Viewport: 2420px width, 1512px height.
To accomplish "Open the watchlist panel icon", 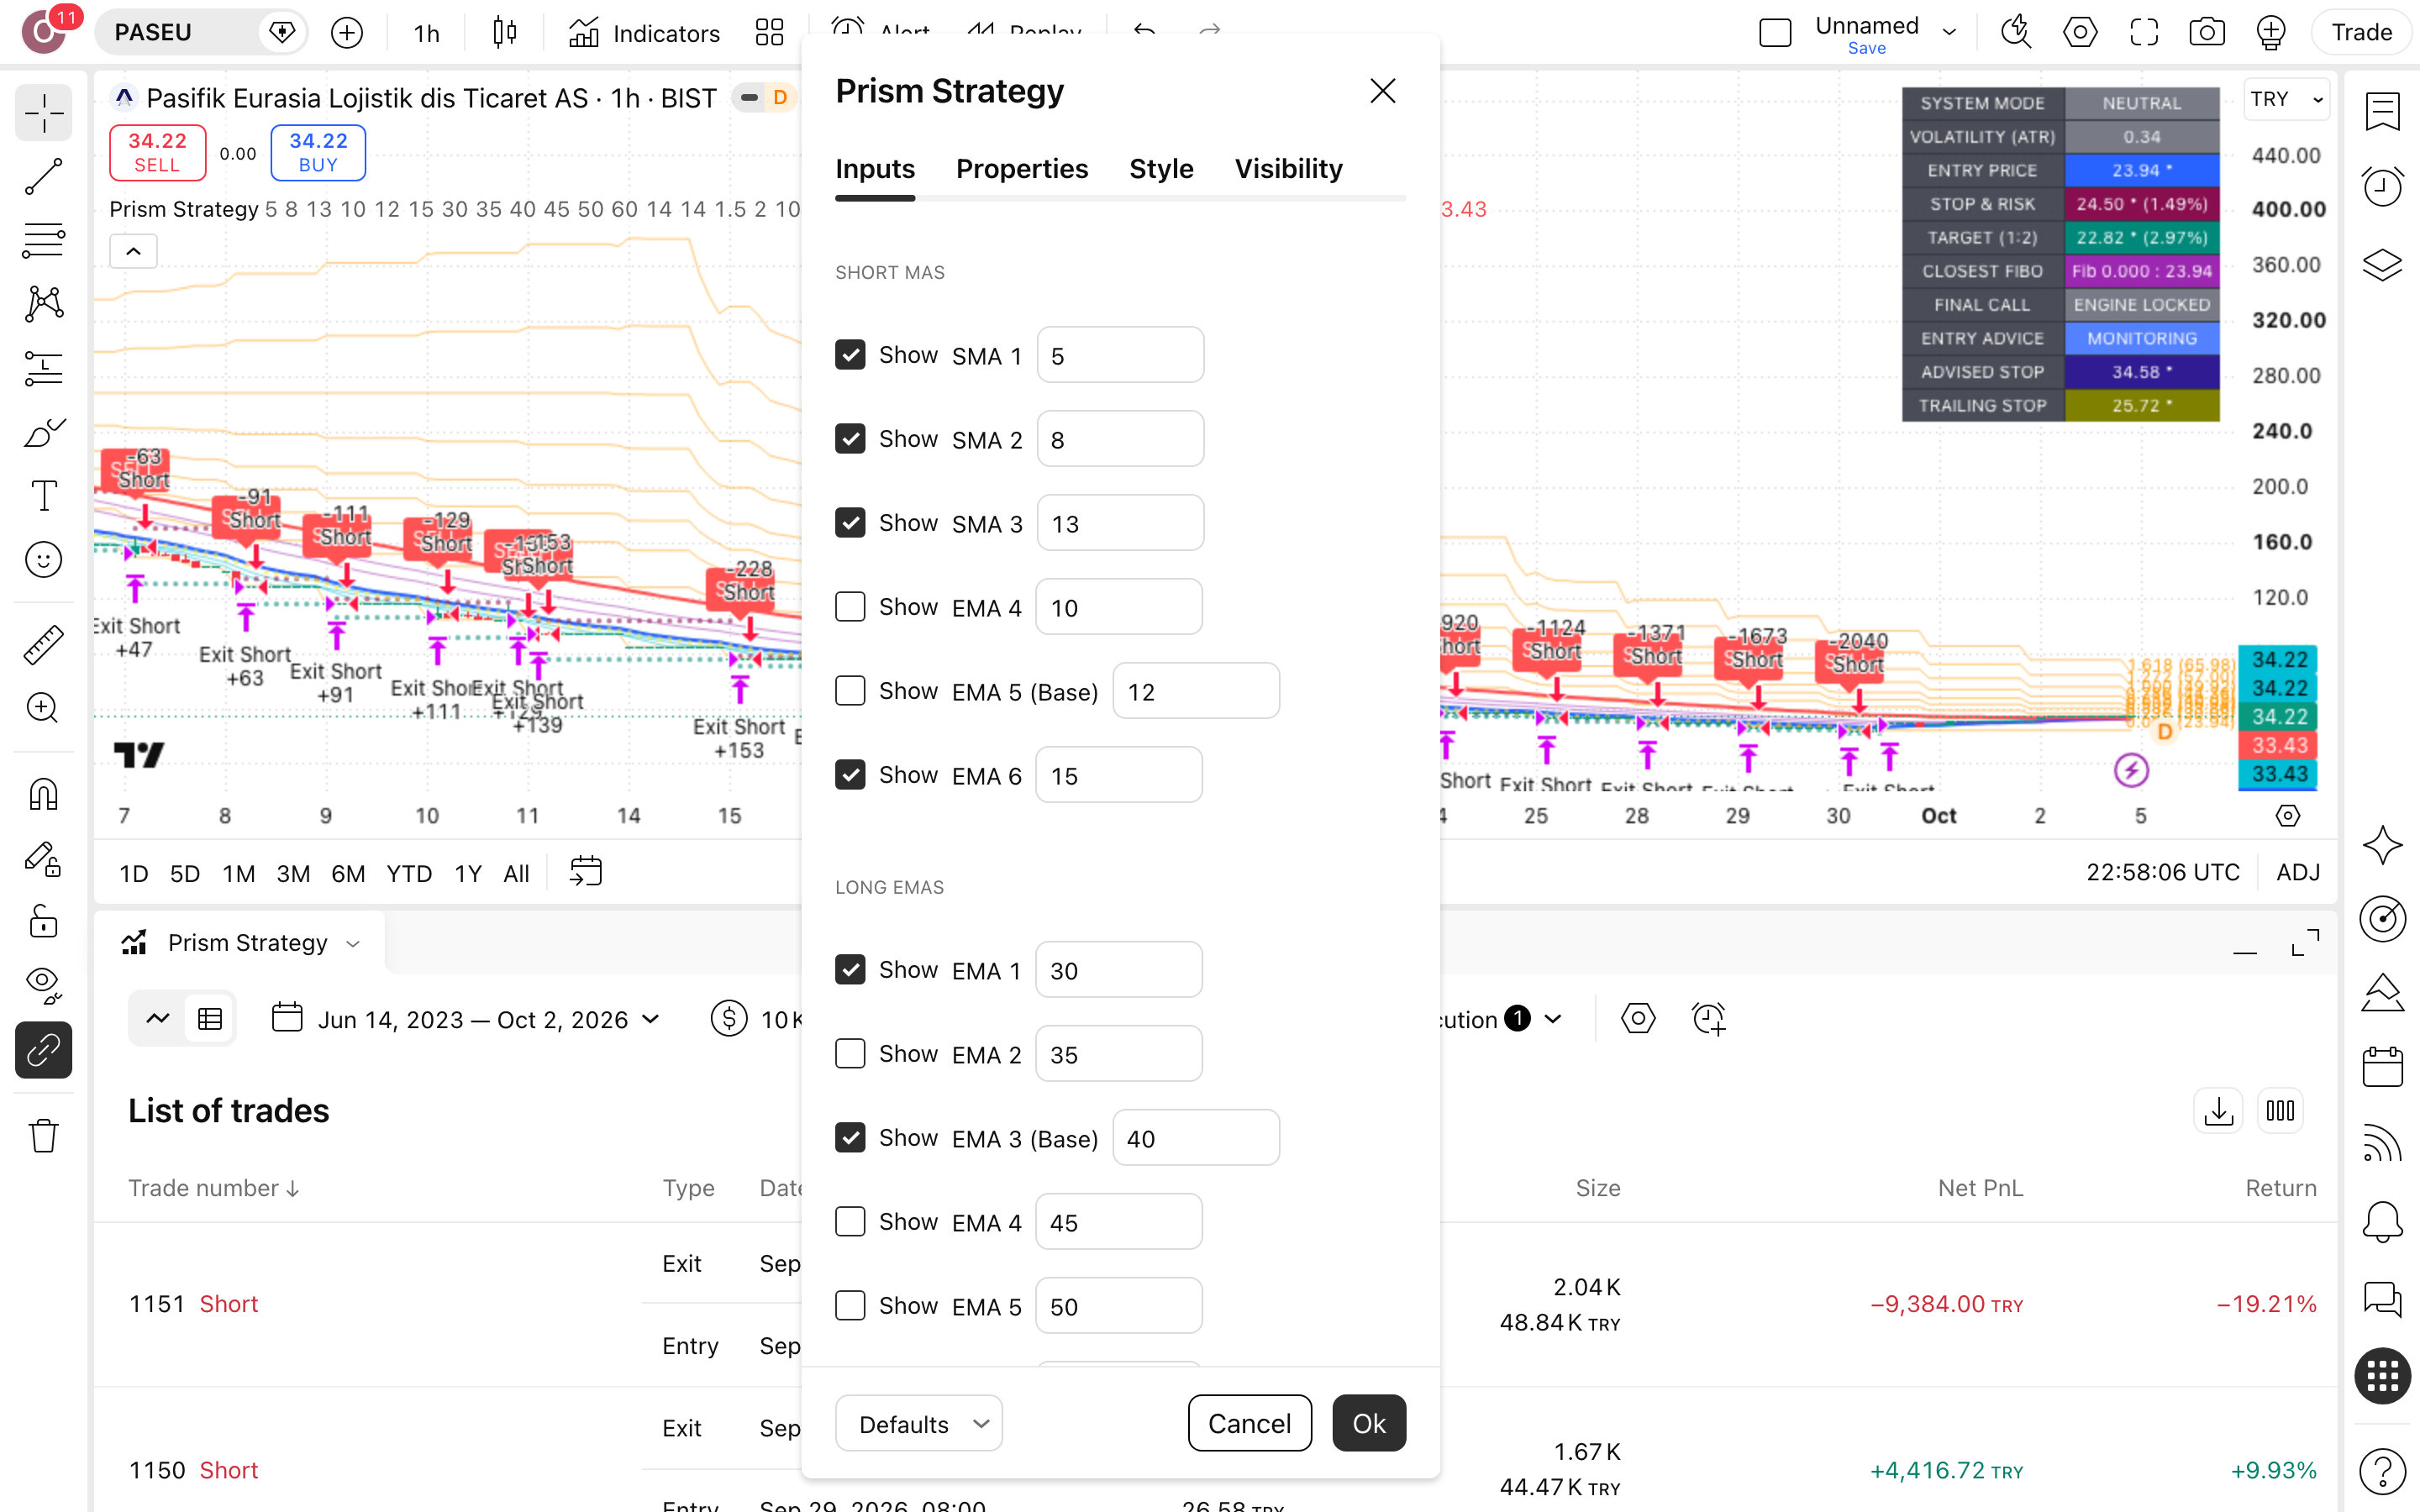I will point(2382,111).
